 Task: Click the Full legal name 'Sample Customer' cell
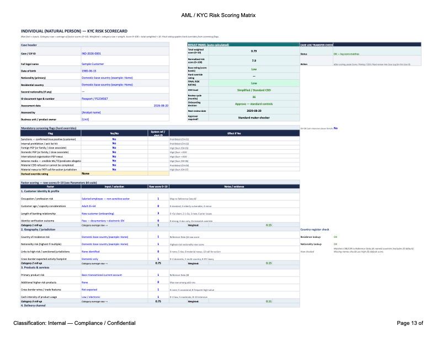(93, 64)
